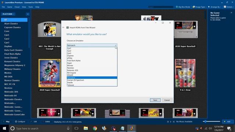The image size is (235, 132).
Task: Select Nintendo 3DS in the emulator list
Action: point(92,70)
